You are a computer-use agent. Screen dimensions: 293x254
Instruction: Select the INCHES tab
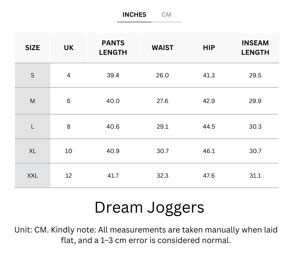click(x=134, y=15)
